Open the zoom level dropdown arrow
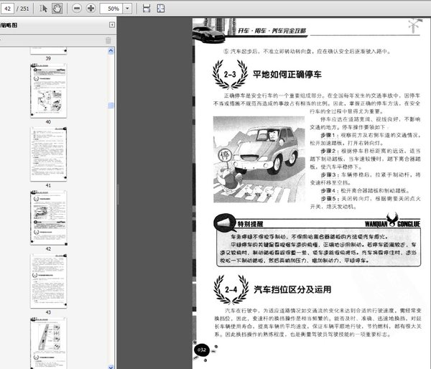This screenshot has width=431, height=369. point(127,9)
